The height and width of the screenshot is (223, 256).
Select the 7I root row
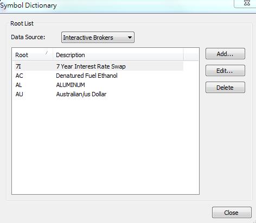98,66
